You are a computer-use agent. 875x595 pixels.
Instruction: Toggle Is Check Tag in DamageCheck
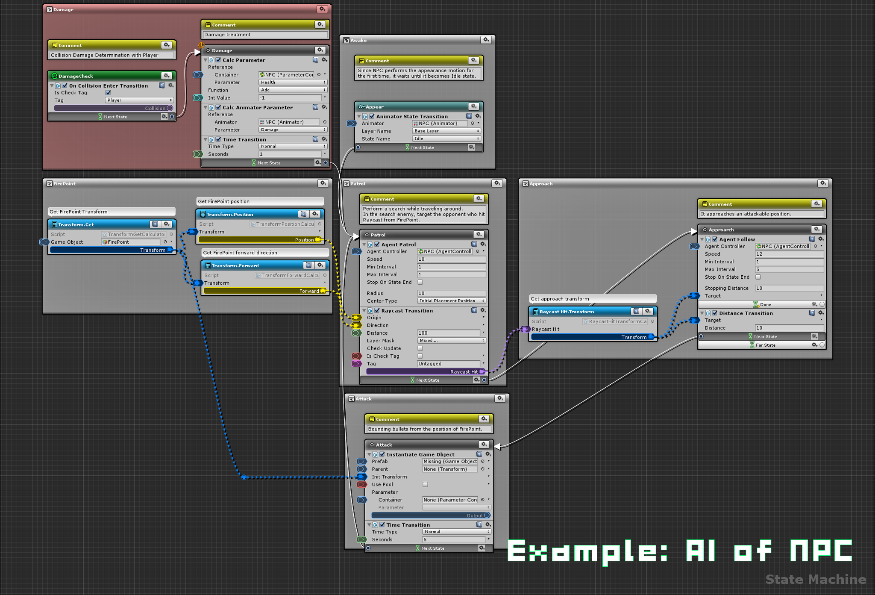pyautogui.click(x=108, y=93)
